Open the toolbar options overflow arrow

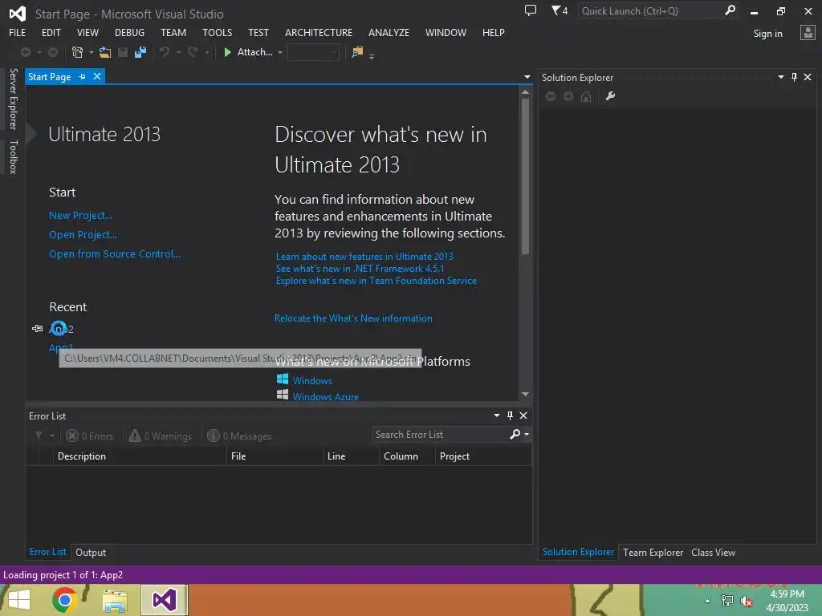click(371, 55)
